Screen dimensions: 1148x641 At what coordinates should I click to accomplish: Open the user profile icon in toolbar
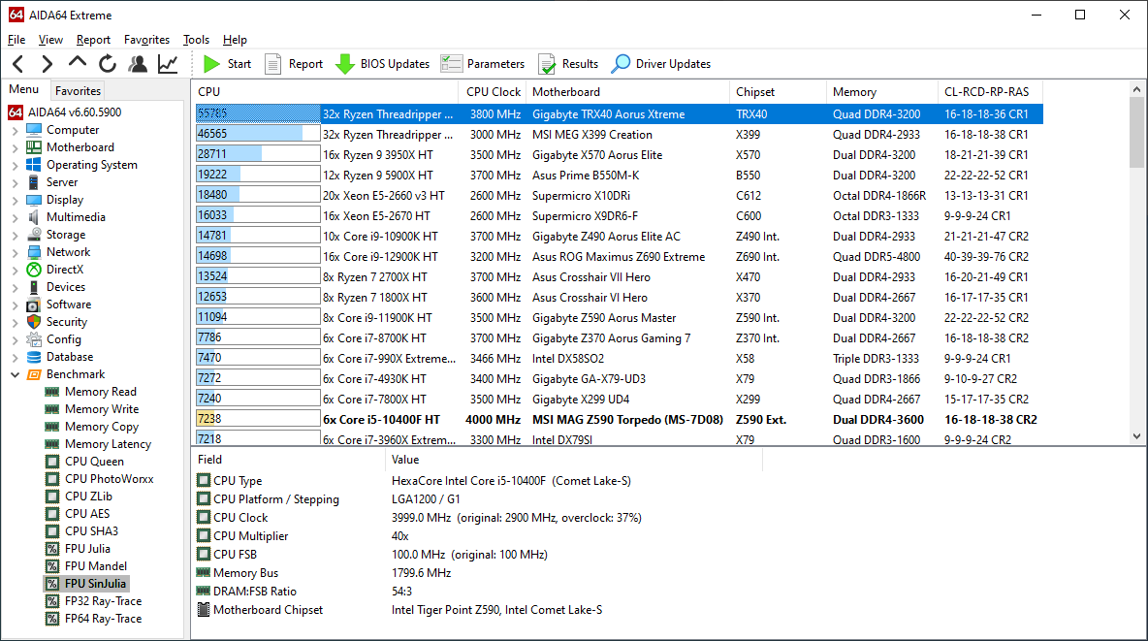point(138,64)
